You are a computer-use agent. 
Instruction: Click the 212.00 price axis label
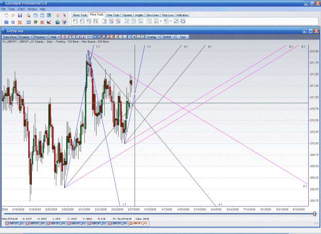point(314,51)
